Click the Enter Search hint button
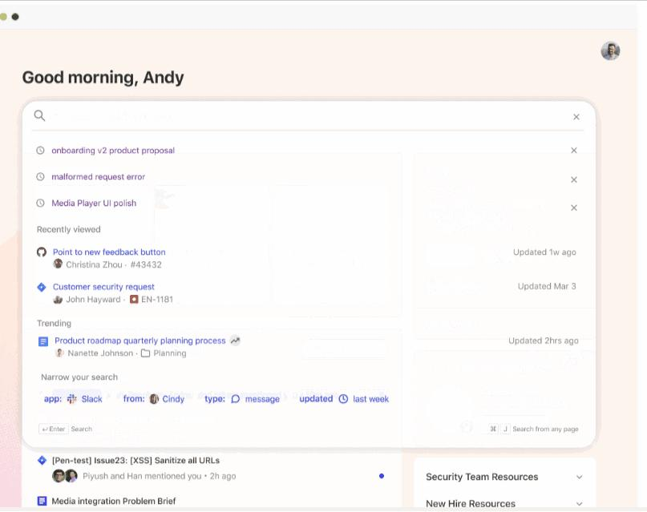 pyautogui.click(x=66, y=429)
